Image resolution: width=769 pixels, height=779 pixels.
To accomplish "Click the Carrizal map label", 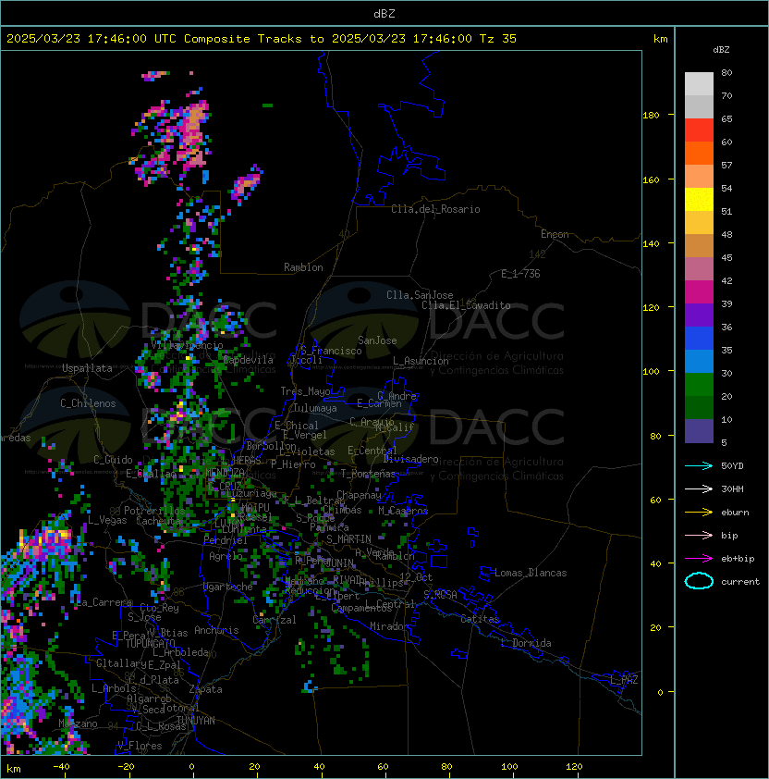I will point(275,620).
